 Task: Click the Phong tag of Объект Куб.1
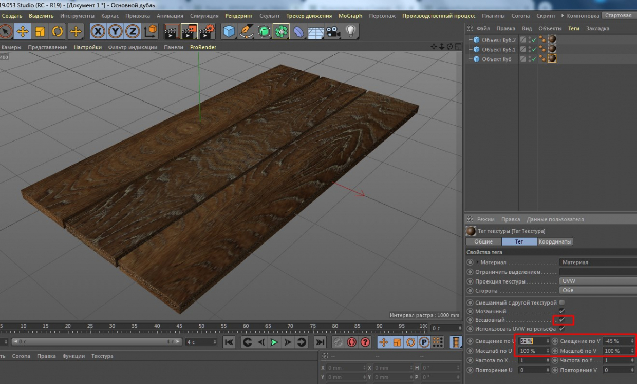pyautogui.click(x=542, y=49)
